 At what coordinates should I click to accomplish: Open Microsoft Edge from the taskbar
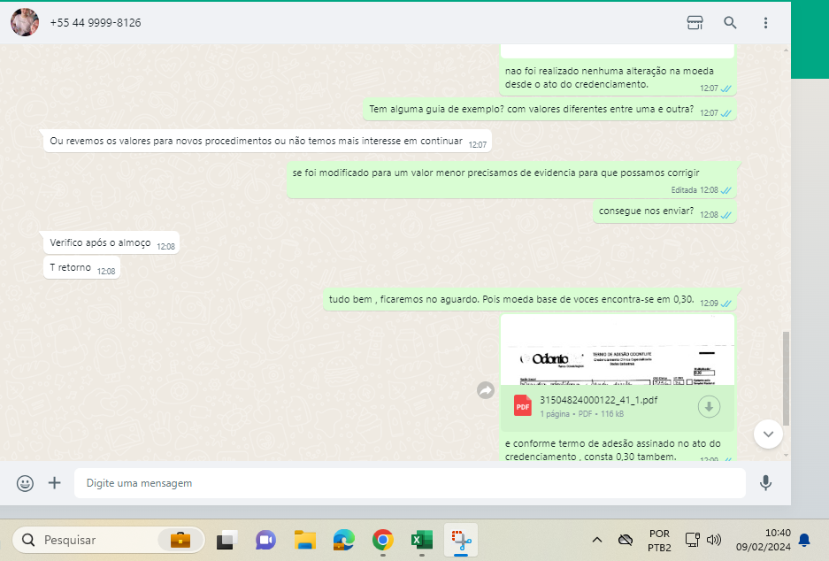[343, 540]
